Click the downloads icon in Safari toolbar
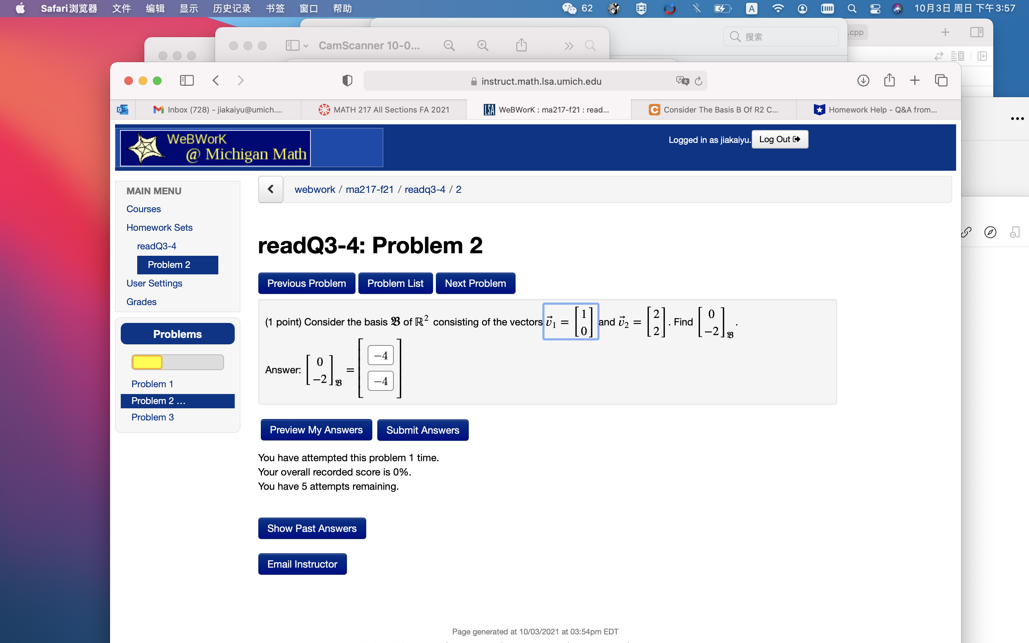 (864, 80)
